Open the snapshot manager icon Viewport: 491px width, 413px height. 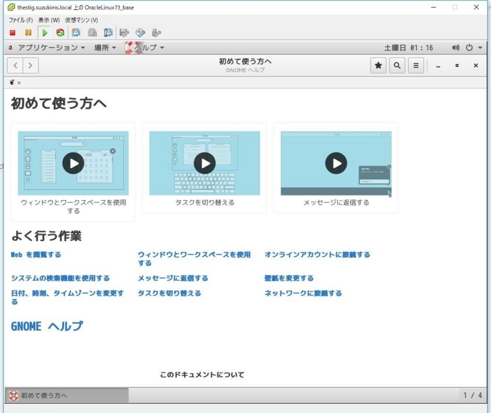(108, 33)
